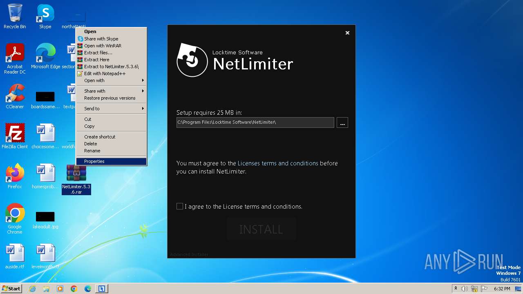Click the Advanced Installer label
This screenshot has height=294, width=523.
189,254
